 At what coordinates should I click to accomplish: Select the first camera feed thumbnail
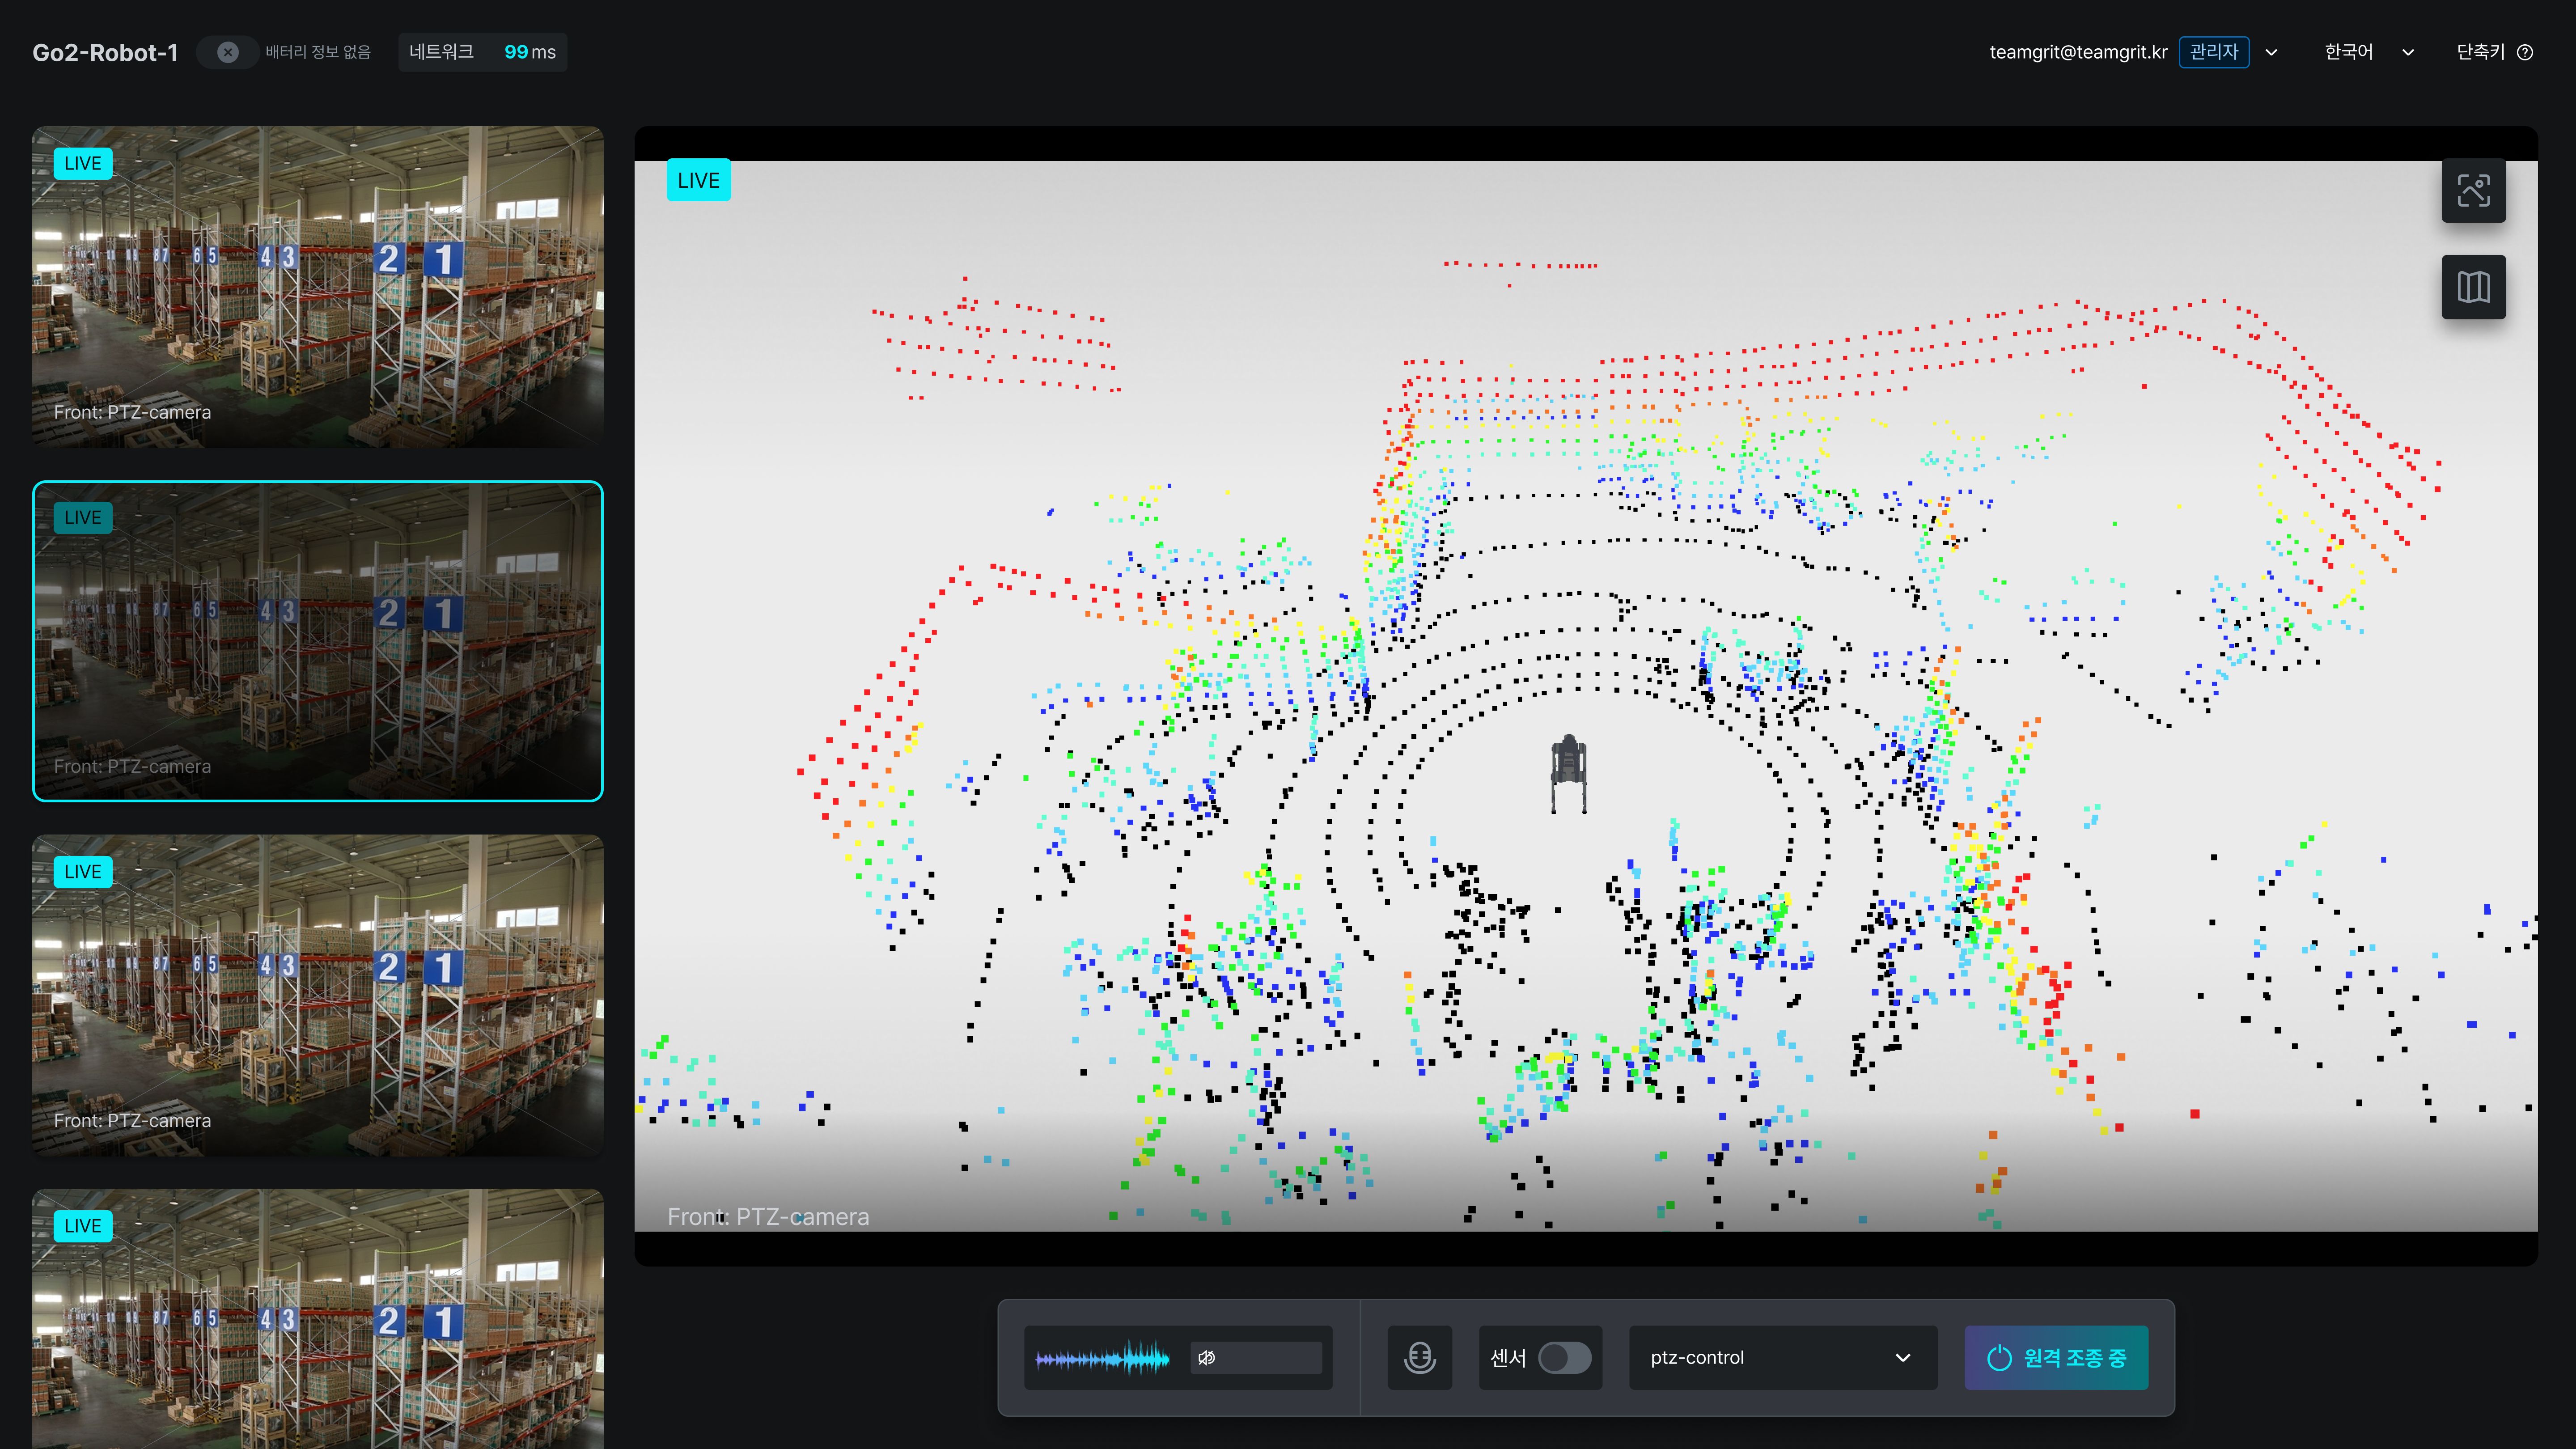pyautogui.click(x=318, y=286)
